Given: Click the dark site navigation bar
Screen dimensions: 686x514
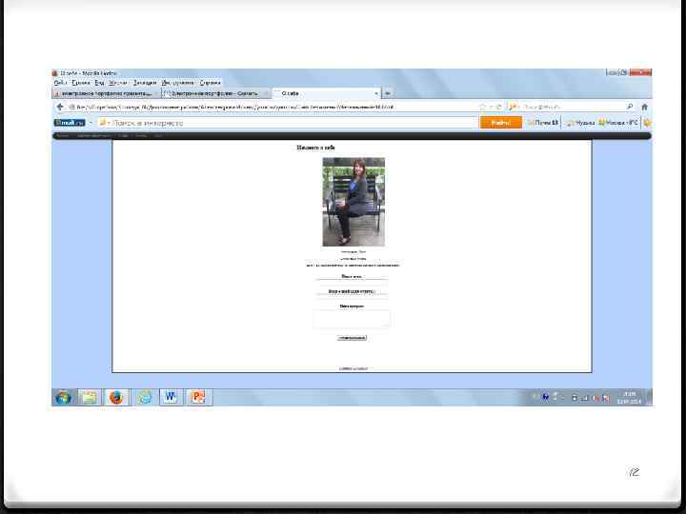Looking at the screenshot, I should (352, 135).
